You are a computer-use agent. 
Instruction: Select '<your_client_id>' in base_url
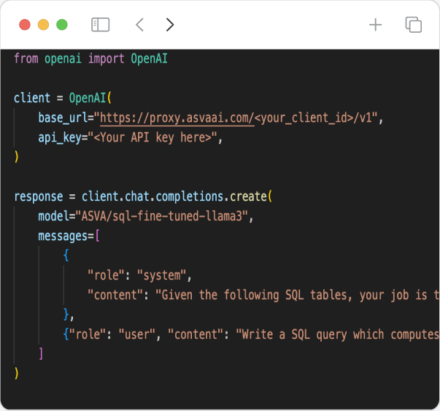(304, 118)
